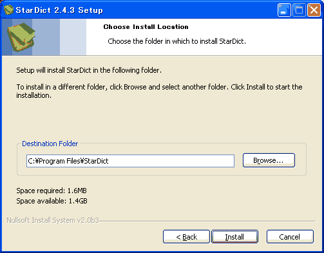Open the Browse... folder picker
This screenshot has width=324, height=253.
pos(269,160)
